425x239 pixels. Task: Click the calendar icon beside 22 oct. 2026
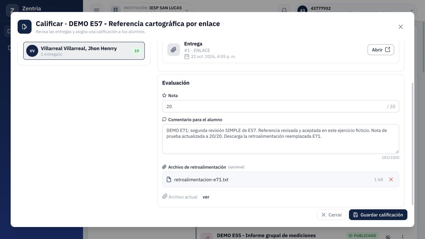click(x=187, y=56)
